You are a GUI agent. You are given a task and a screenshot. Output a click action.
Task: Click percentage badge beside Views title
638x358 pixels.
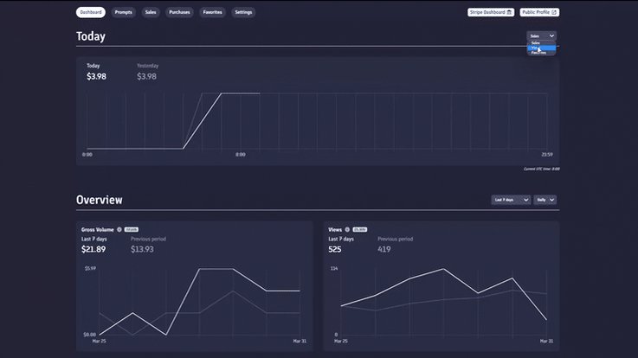click(x=360, y=230)
